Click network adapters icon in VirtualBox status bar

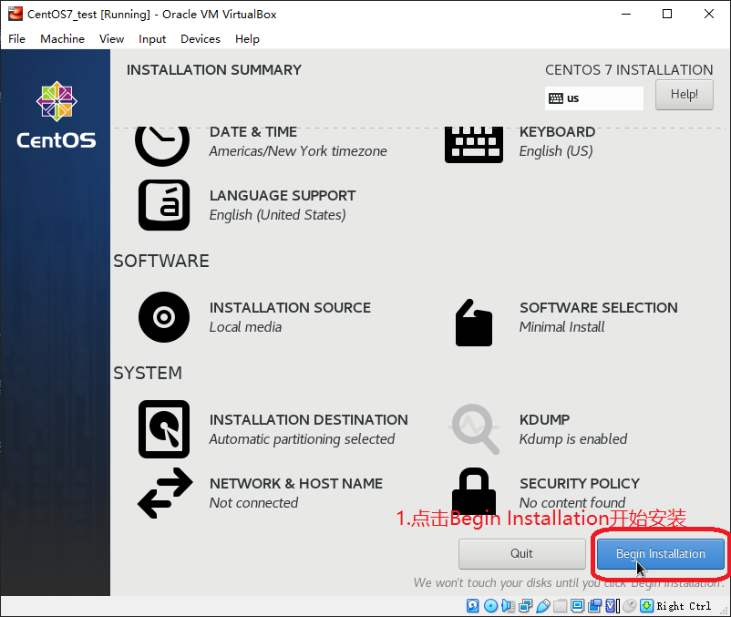(x=525, y=606)
